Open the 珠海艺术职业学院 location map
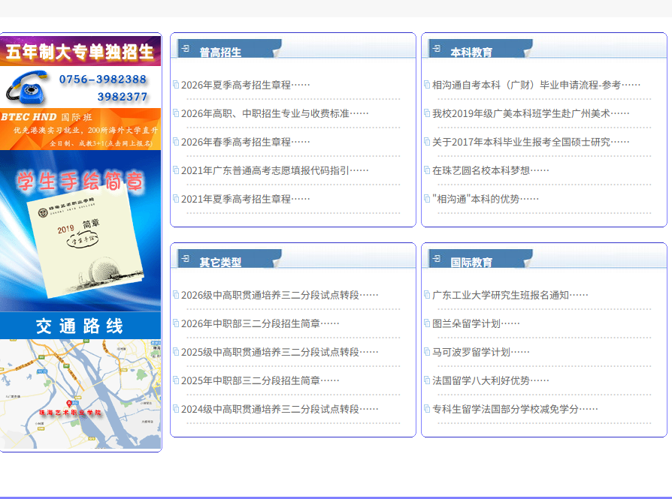The image size is (672, 499). tap(80, 394)
